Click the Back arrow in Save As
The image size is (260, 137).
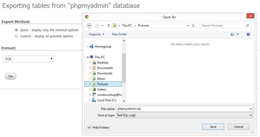tap(89, 26)
